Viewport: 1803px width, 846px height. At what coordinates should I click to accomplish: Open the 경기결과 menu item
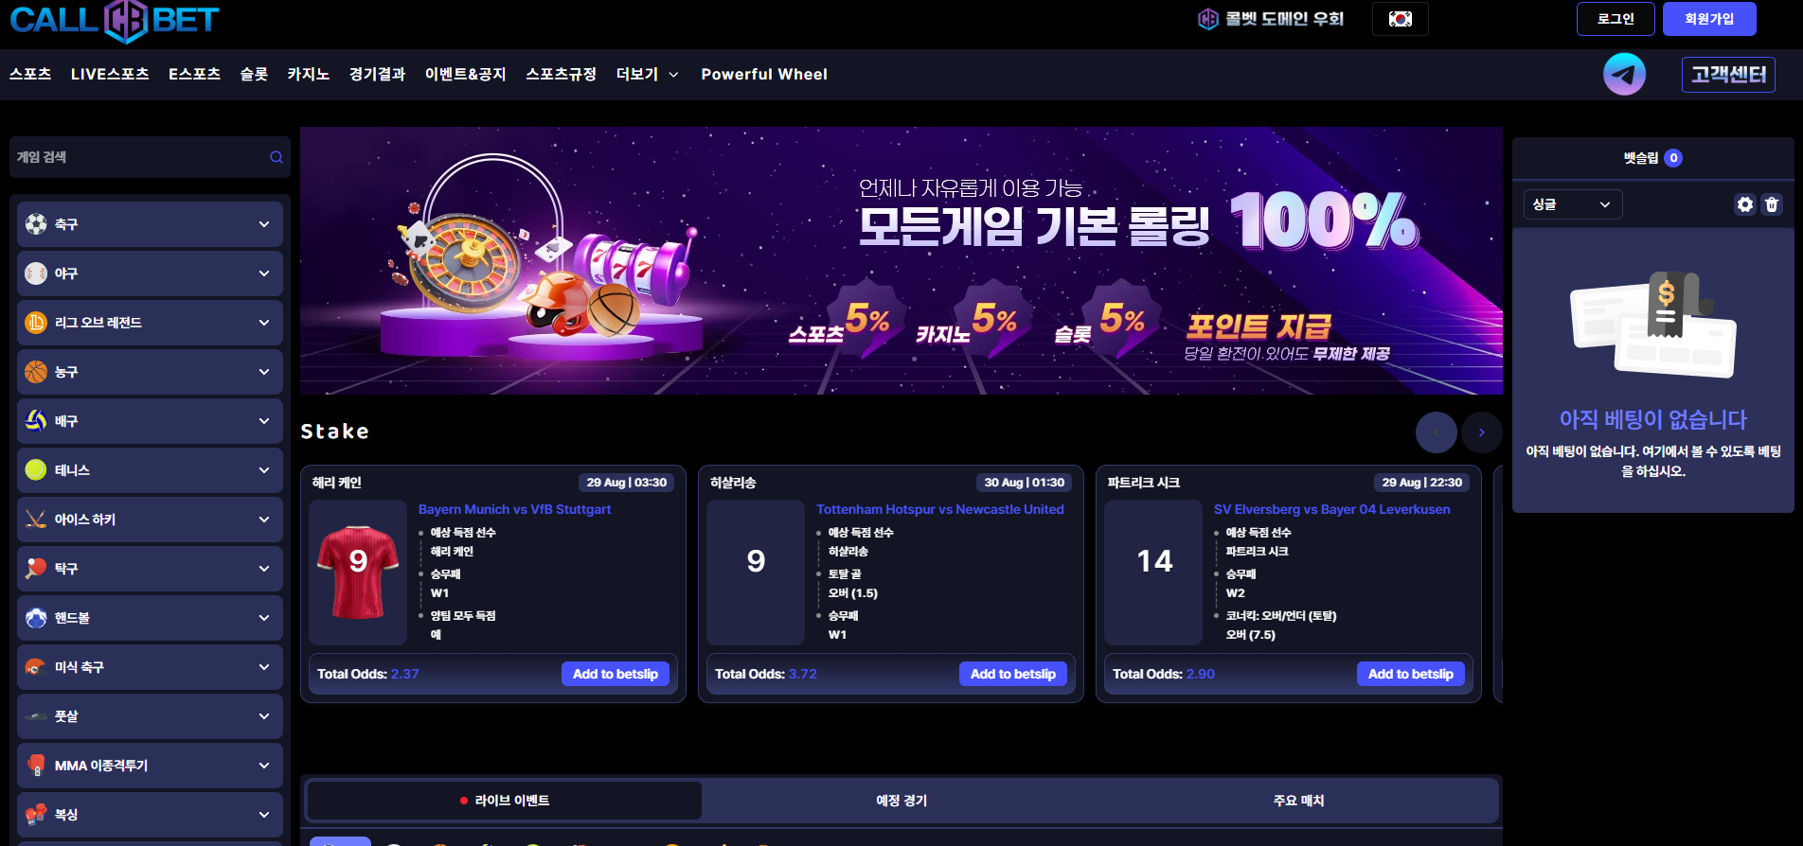tap(377, 74)
